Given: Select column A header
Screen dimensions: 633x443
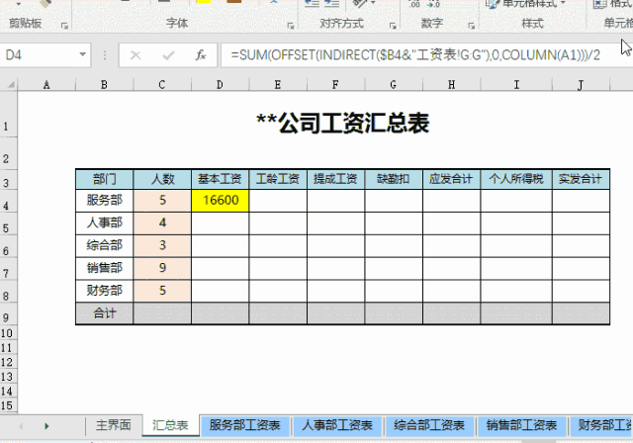Looking at the screenshot, I should click(x=46, y=85).
